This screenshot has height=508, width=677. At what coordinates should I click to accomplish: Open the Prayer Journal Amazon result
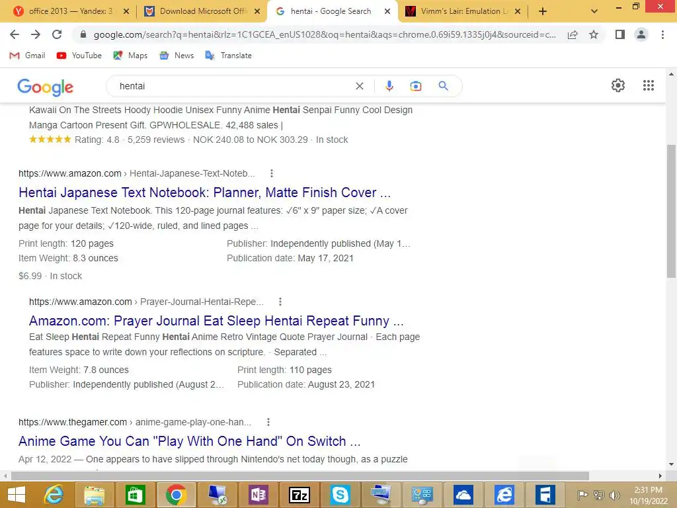[x=216, y=321]
